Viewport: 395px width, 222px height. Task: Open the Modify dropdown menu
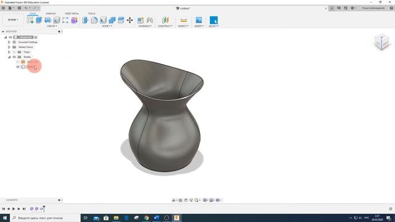(107, 26)
